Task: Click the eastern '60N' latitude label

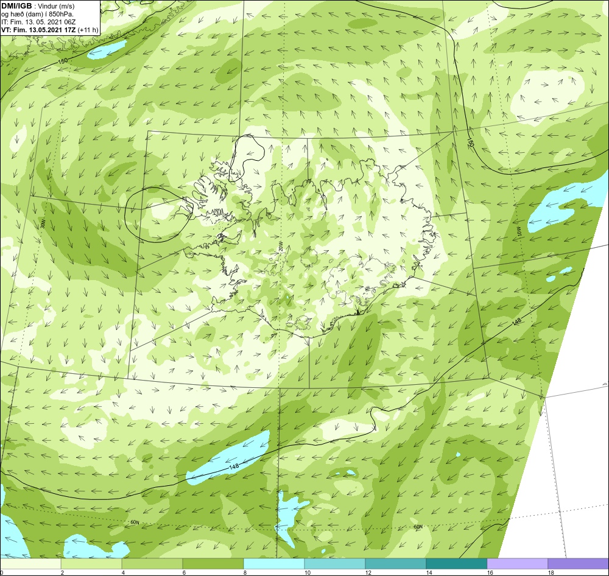Action: pos(418,527)
